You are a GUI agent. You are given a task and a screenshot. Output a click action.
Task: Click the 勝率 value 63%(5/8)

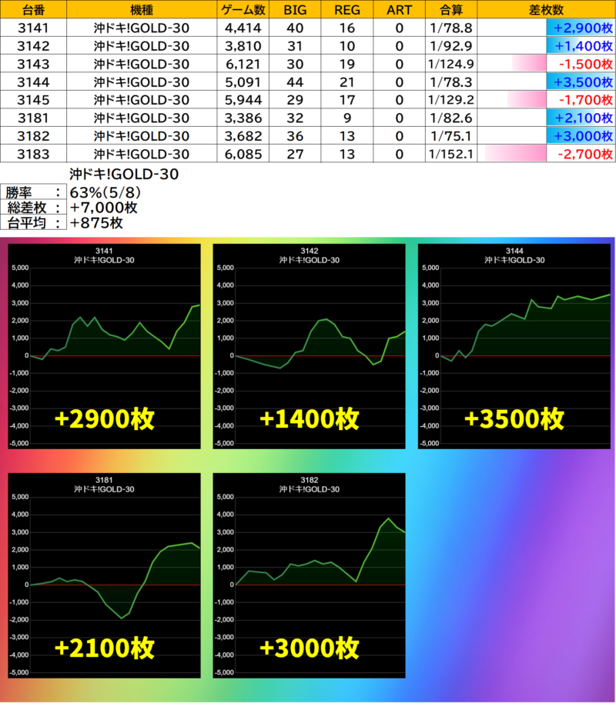pos(105,192)
